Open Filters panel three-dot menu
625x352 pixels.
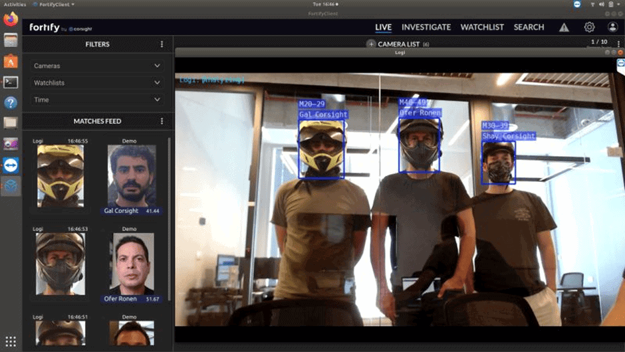tap(162, 44)
